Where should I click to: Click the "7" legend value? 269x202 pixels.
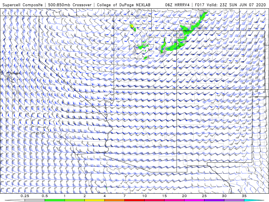124,196
